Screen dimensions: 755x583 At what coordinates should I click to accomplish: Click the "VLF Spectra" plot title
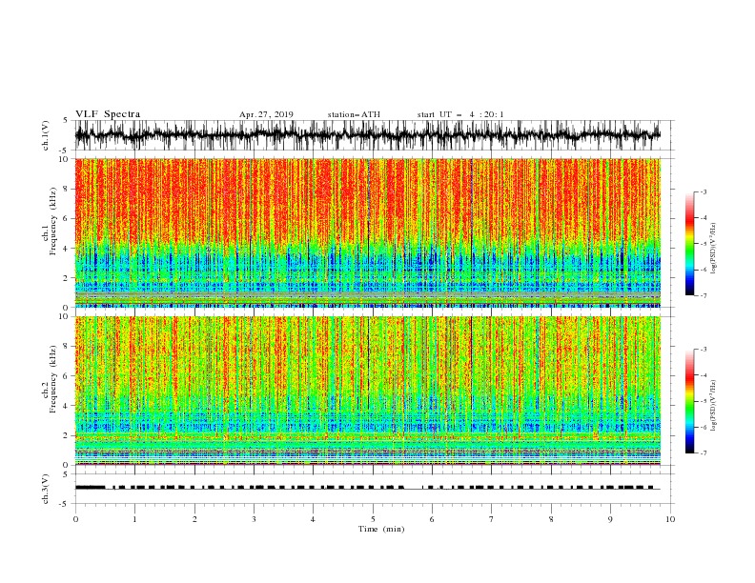pos(108,114)
